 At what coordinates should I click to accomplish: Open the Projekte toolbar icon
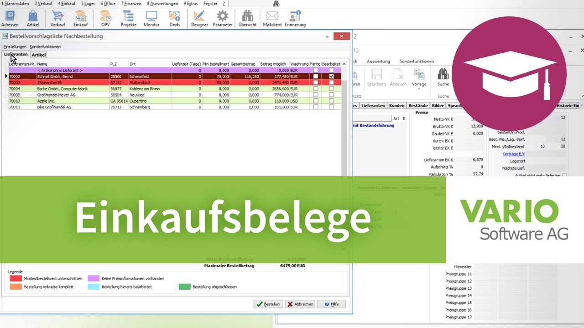click(129, 16)
